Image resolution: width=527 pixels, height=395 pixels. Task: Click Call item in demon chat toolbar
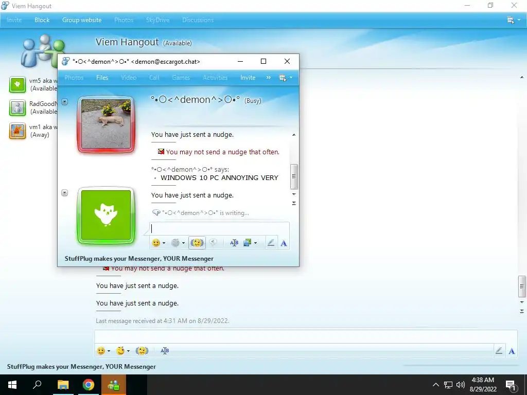click(154, 78)
